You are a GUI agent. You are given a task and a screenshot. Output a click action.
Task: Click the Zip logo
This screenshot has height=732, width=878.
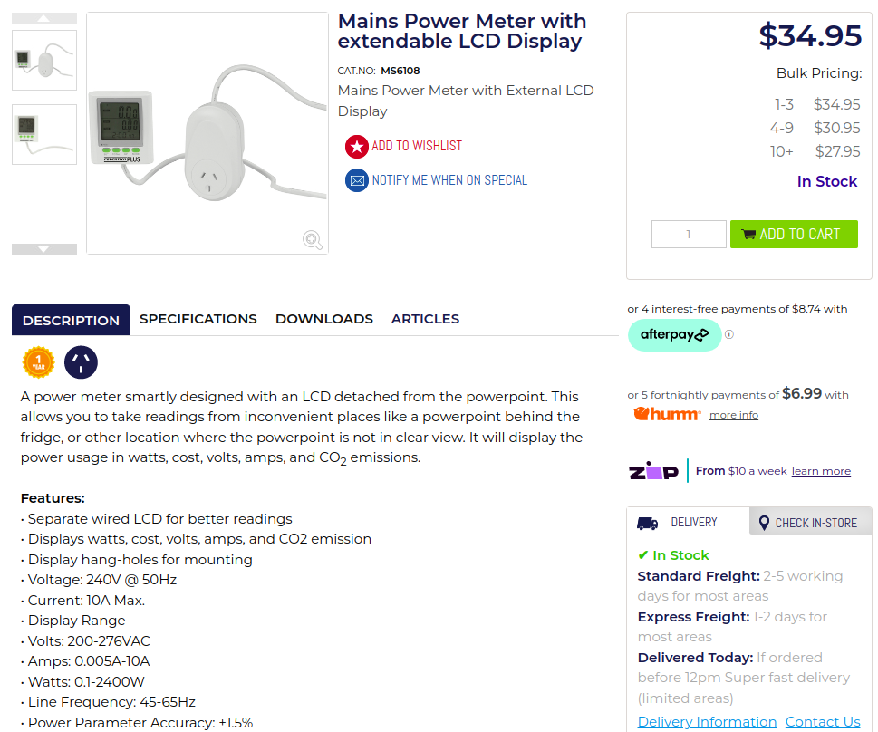tap(653, 471)
